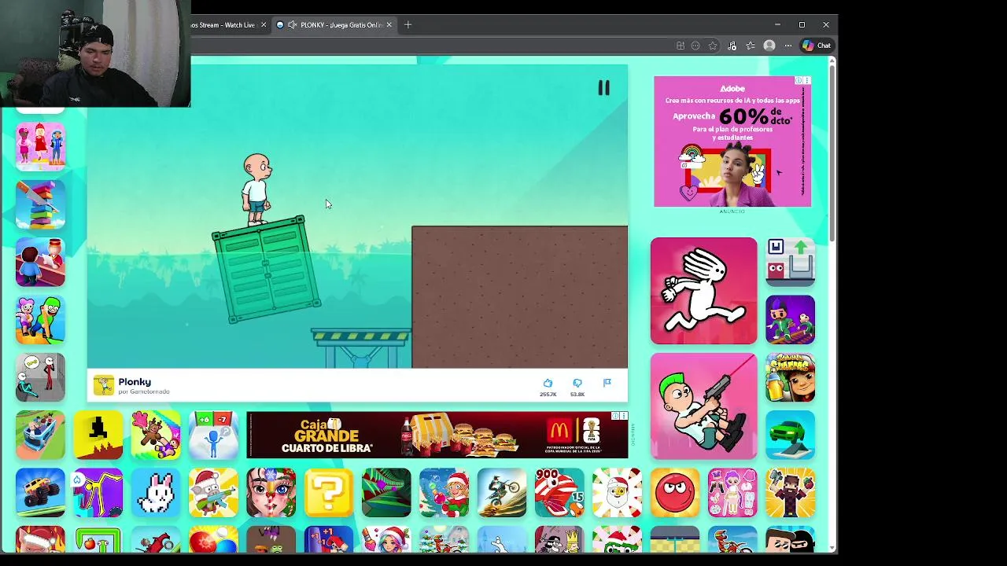Open the white pixel bunny game
1007x566 pixels.
(x=156, y=493)
